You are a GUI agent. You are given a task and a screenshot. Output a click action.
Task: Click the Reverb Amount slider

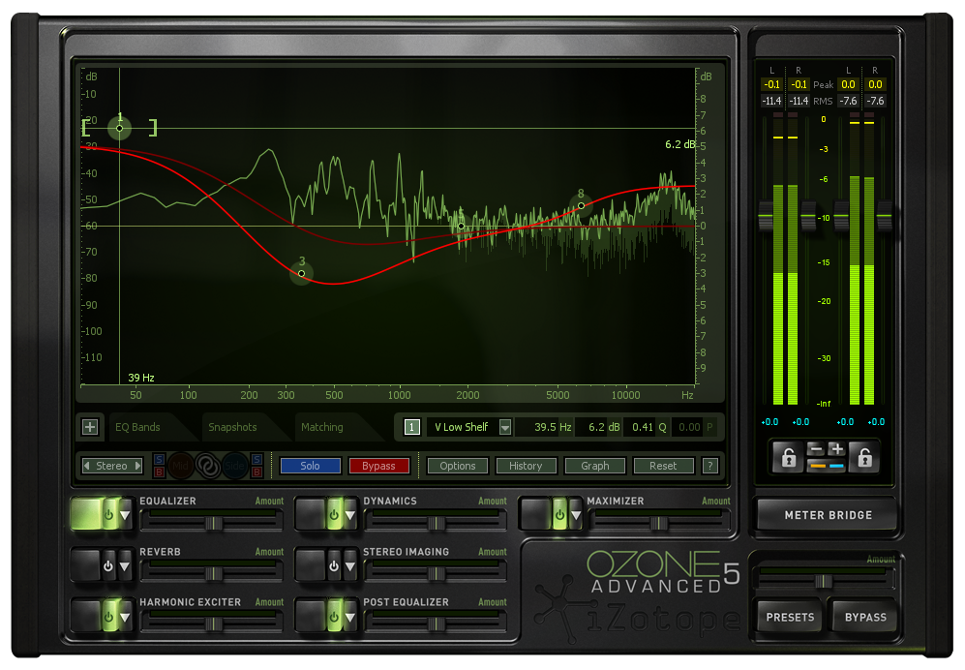click(x=211, y=573)
